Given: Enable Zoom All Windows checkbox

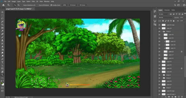Looking at the screenshot, I should 38,5.
